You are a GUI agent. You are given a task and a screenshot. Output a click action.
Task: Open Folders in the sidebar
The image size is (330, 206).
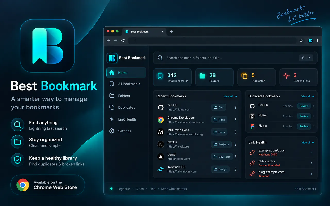126,96
